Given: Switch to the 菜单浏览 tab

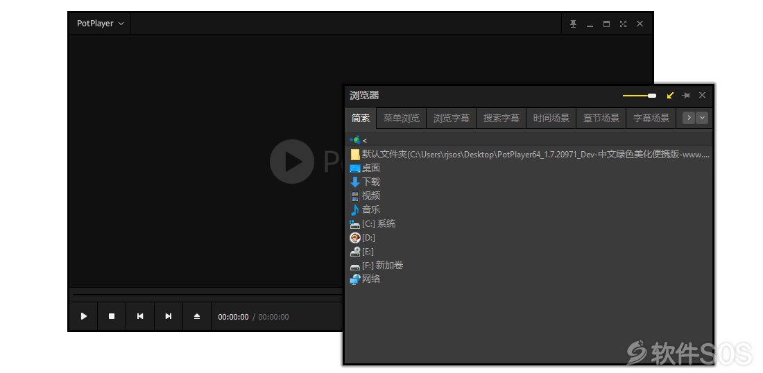Looking at the screenshot, I should tap(401, 118).
